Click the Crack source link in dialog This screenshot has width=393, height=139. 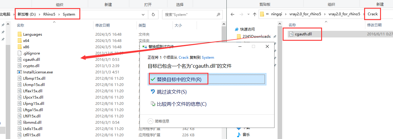[183, 58]
